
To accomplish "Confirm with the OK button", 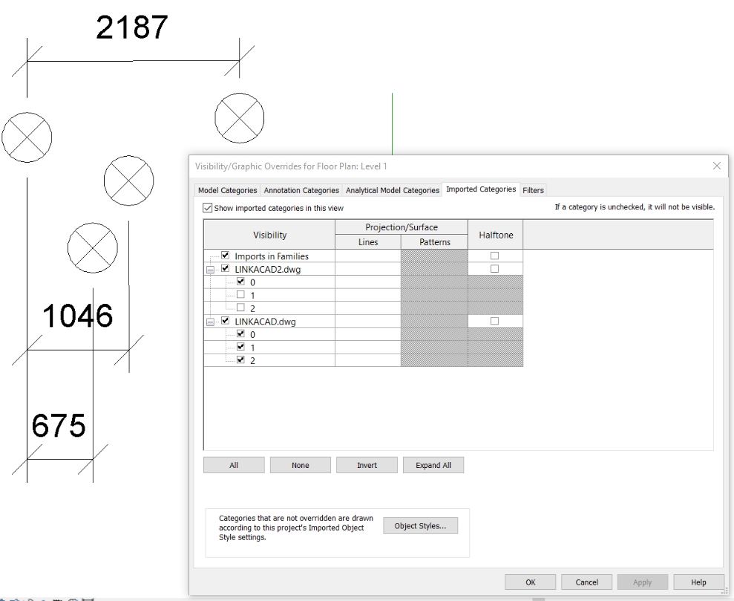I will coord(530,582).
